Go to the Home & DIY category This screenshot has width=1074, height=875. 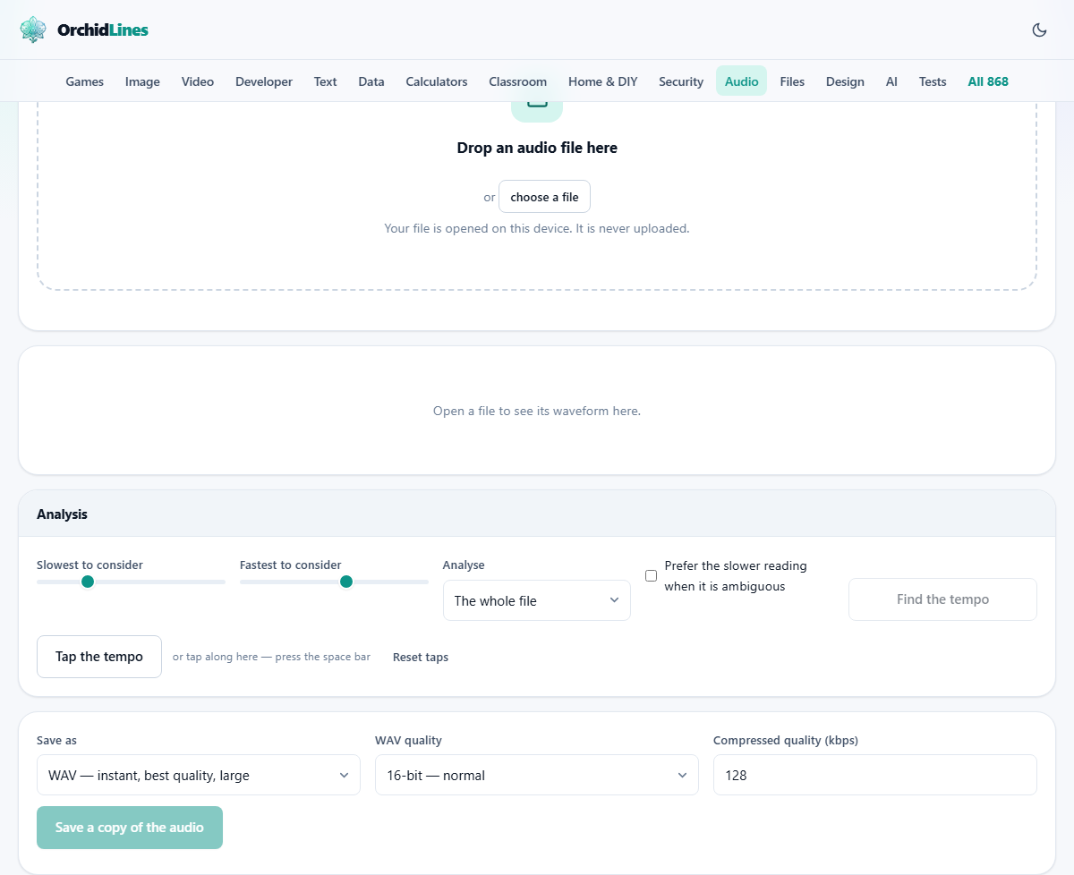click(603, 81)
